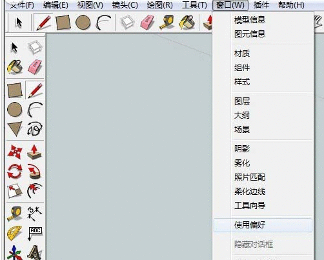This screenshot has height=260, width=324.
Task: Select the ABC Text label tool
Action: [35, 234]
